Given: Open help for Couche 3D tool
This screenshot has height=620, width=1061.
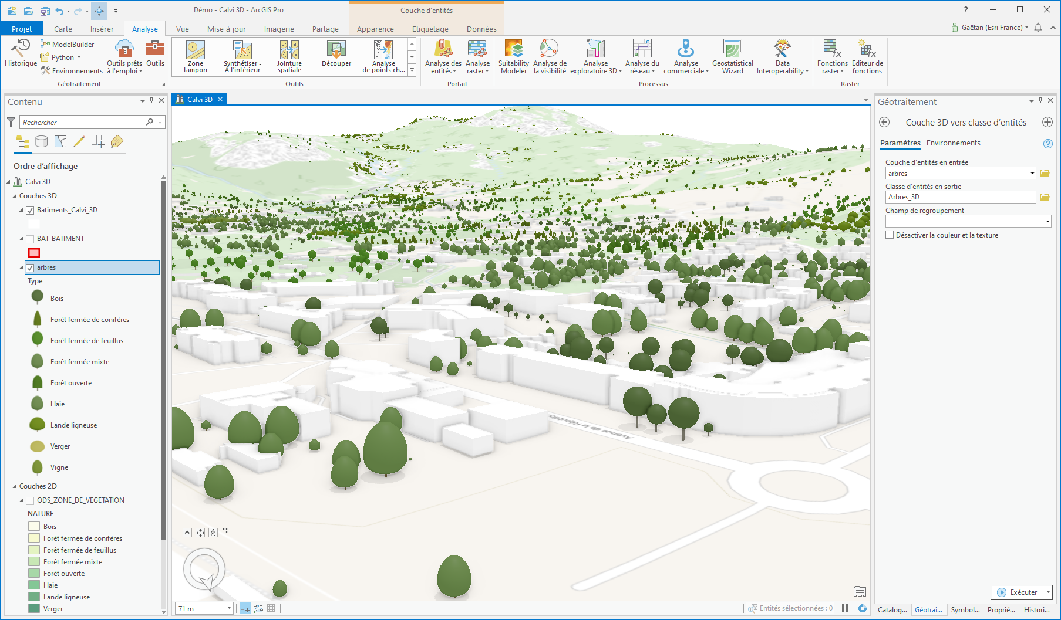Looking at the screenshot, I should [1048, 144].
